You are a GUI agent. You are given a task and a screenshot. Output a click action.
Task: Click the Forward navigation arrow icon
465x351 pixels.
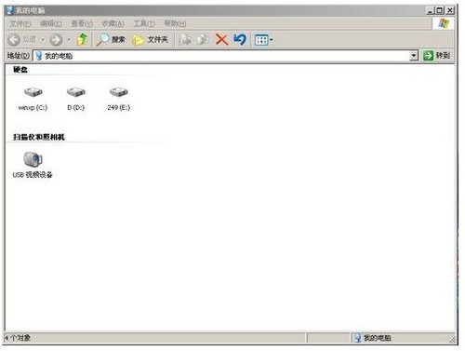click(x=56, y=39)
